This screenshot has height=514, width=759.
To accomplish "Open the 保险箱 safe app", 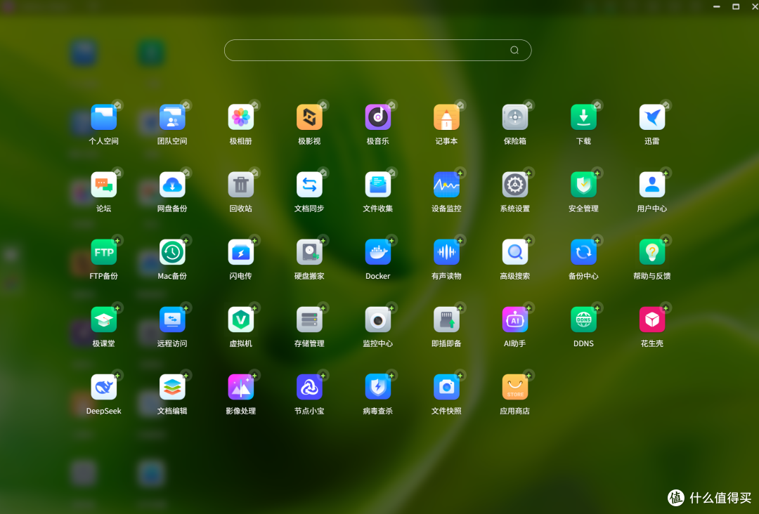I will coord(514,117).
